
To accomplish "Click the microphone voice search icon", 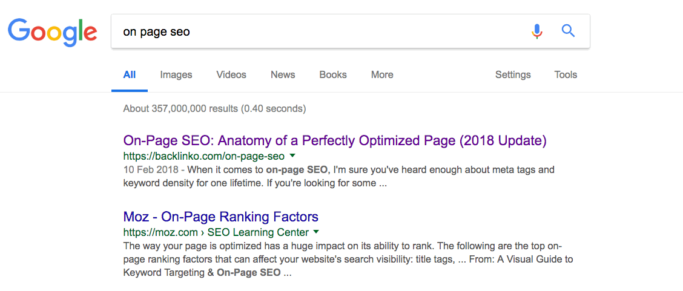I will coord(536,31).
